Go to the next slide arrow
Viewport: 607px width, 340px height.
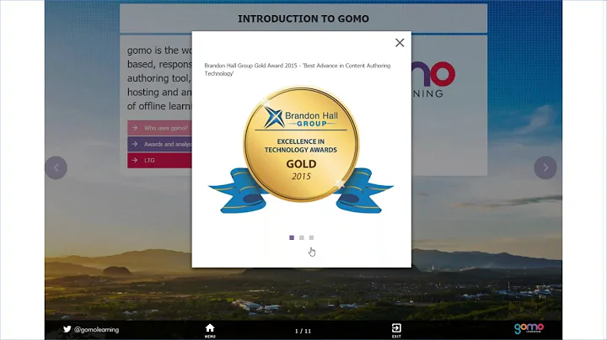click(545, 167)
